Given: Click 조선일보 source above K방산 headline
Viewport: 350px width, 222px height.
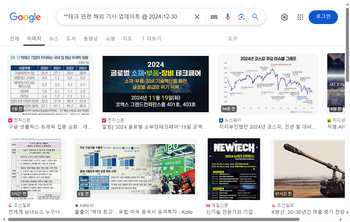Looking at the screenshot, I should 282,205.
